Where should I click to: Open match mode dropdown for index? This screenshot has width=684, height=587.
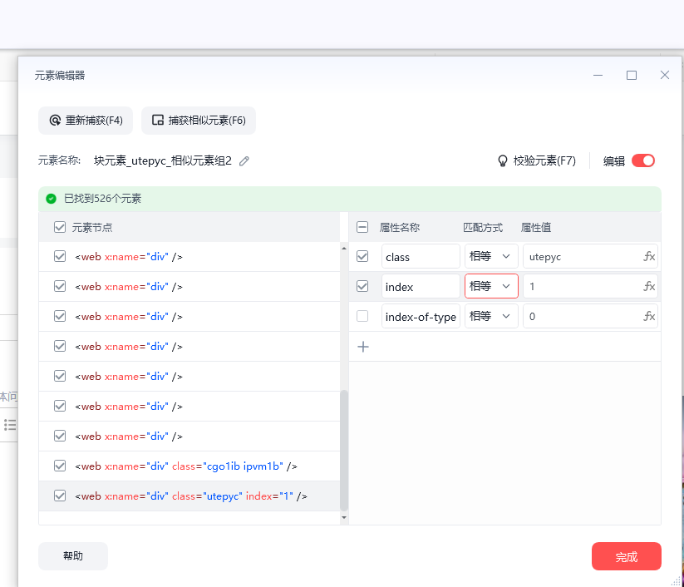490,287
